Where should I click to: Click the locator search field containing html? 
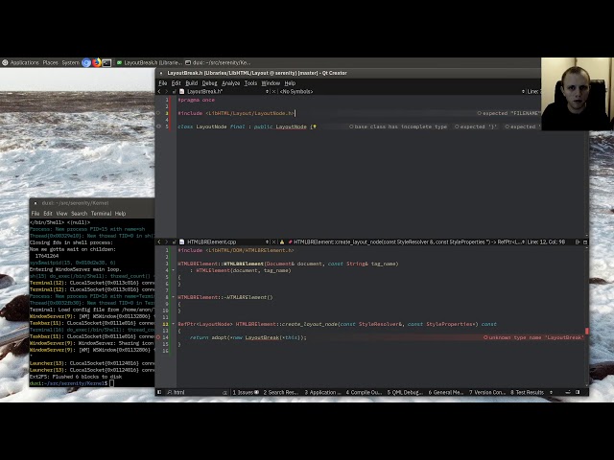198,392
